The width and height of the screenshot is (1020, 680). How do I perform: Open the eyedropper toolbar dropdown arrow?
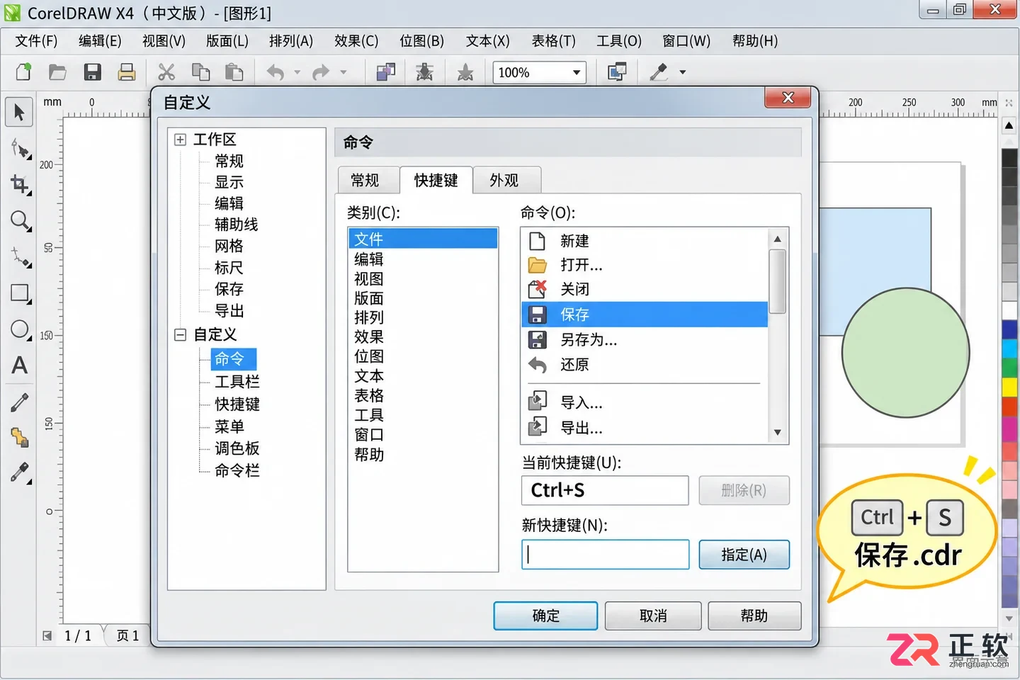pos(683,72)
